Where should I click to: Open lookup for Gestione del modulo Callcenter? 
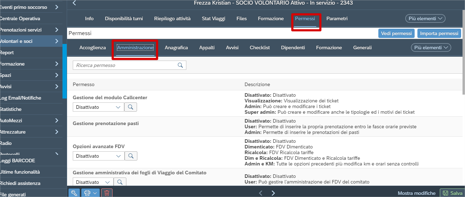[x=131, y=107]
